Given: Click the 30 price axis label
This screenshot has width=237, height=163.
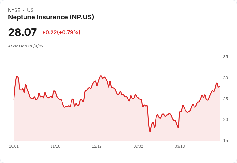Looking at the screenshot, I should tap(225, 78).
